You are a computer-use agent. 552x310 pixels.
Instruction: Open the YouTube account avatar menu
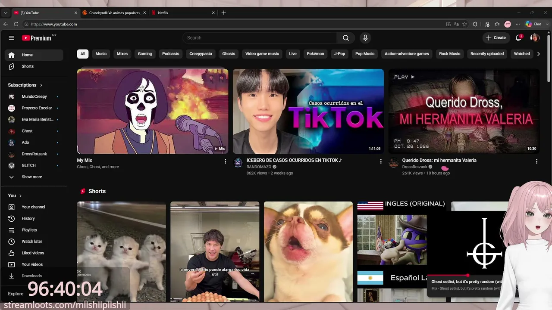535,38
